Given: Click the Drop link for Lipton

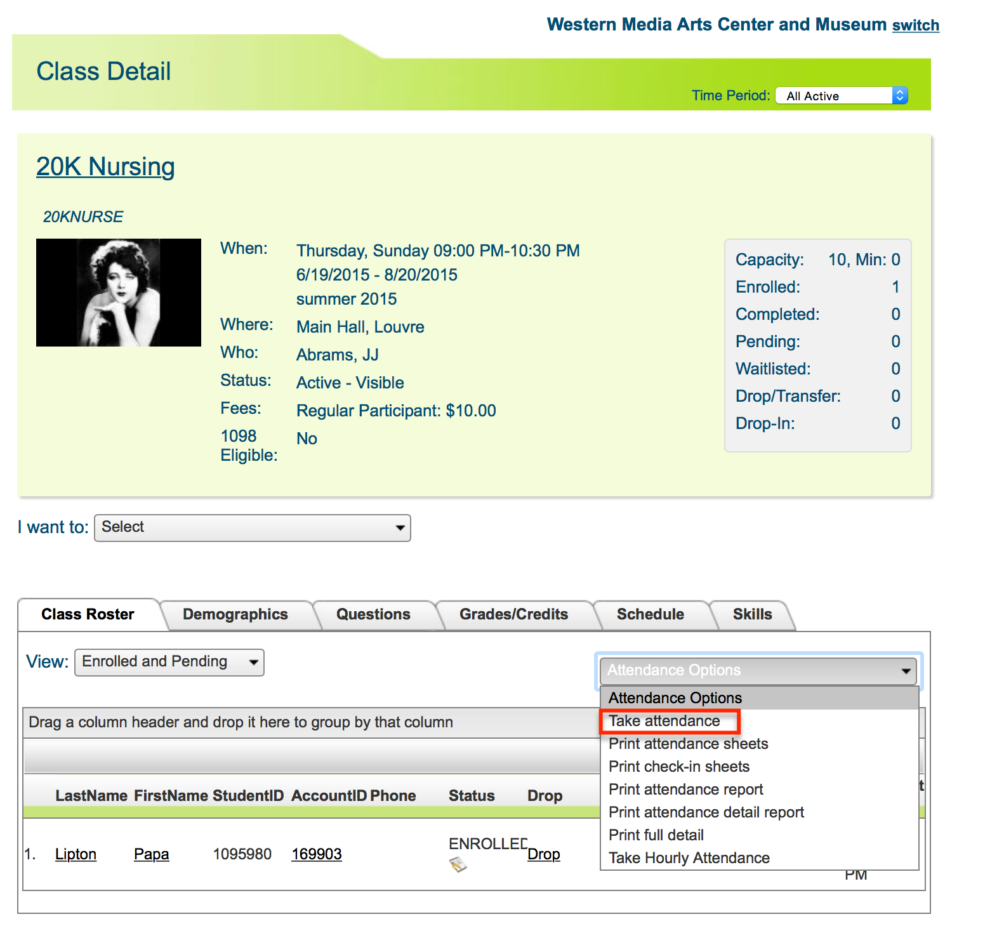Looking at the screenshot, I should 543,854.
